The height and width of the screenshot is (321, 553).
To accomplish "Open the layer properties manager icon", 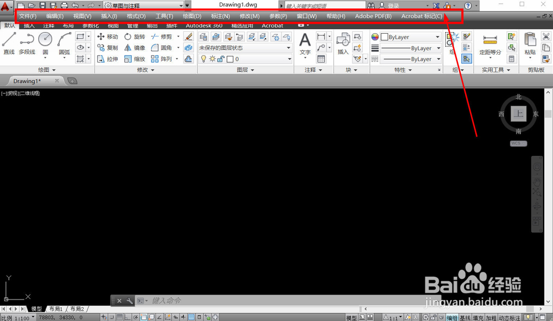I will 204,36.
